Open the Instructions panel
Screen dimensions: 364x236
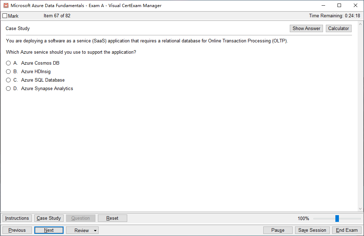tap(17, 218)
